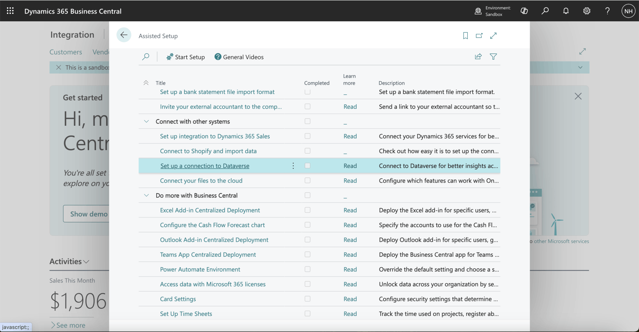
Task: Open the app launcher waffle menu
Action: point(10,11)
